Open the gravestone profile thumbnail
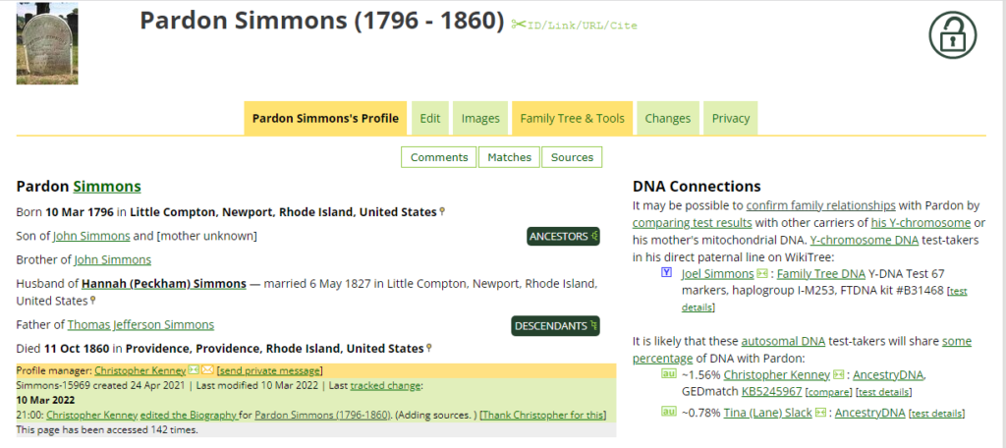This screenshot has width=1006, height=448. 47,43
